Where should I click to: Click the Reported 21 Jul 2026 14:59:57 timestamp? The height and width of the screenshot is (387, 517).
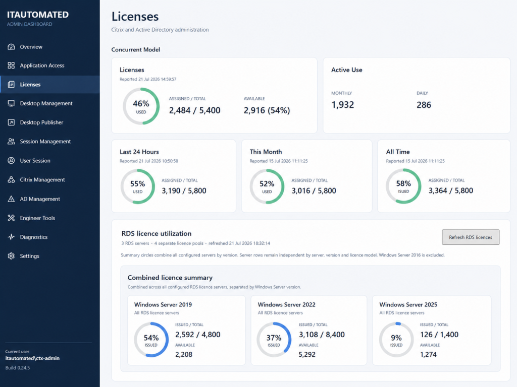(148, 79)
